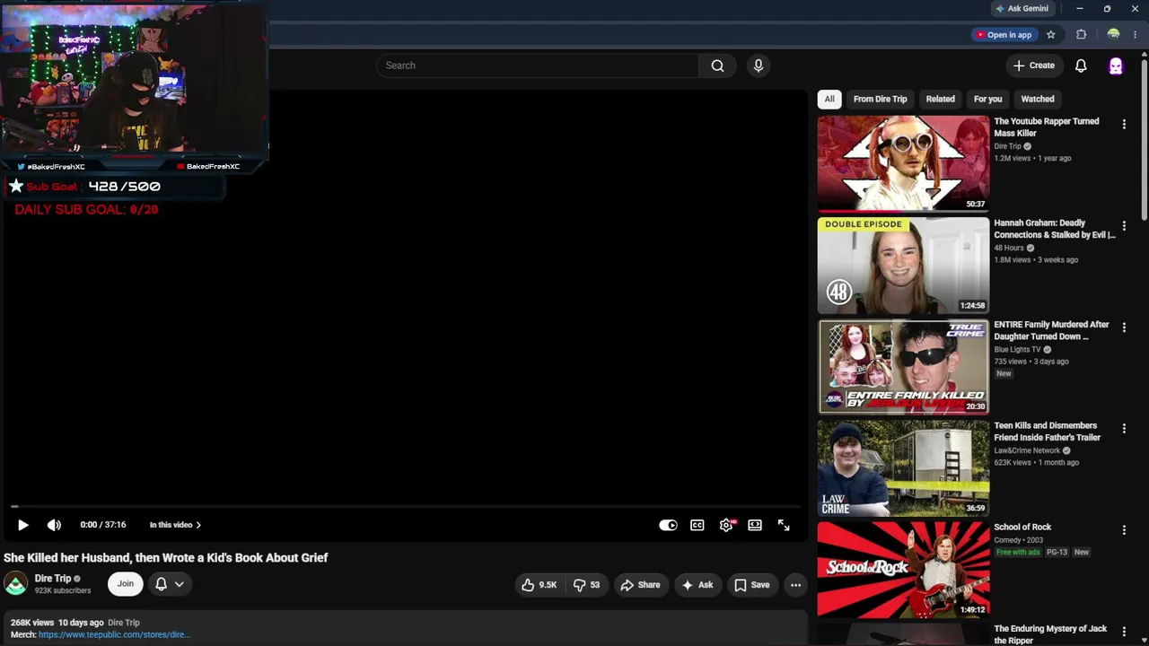Open the Create menu
1149x646 pixels.
click(x=1034, y=65)
